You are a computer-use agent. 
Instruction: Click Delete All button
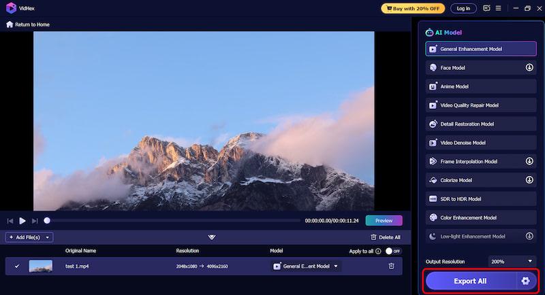coord(386,237)
